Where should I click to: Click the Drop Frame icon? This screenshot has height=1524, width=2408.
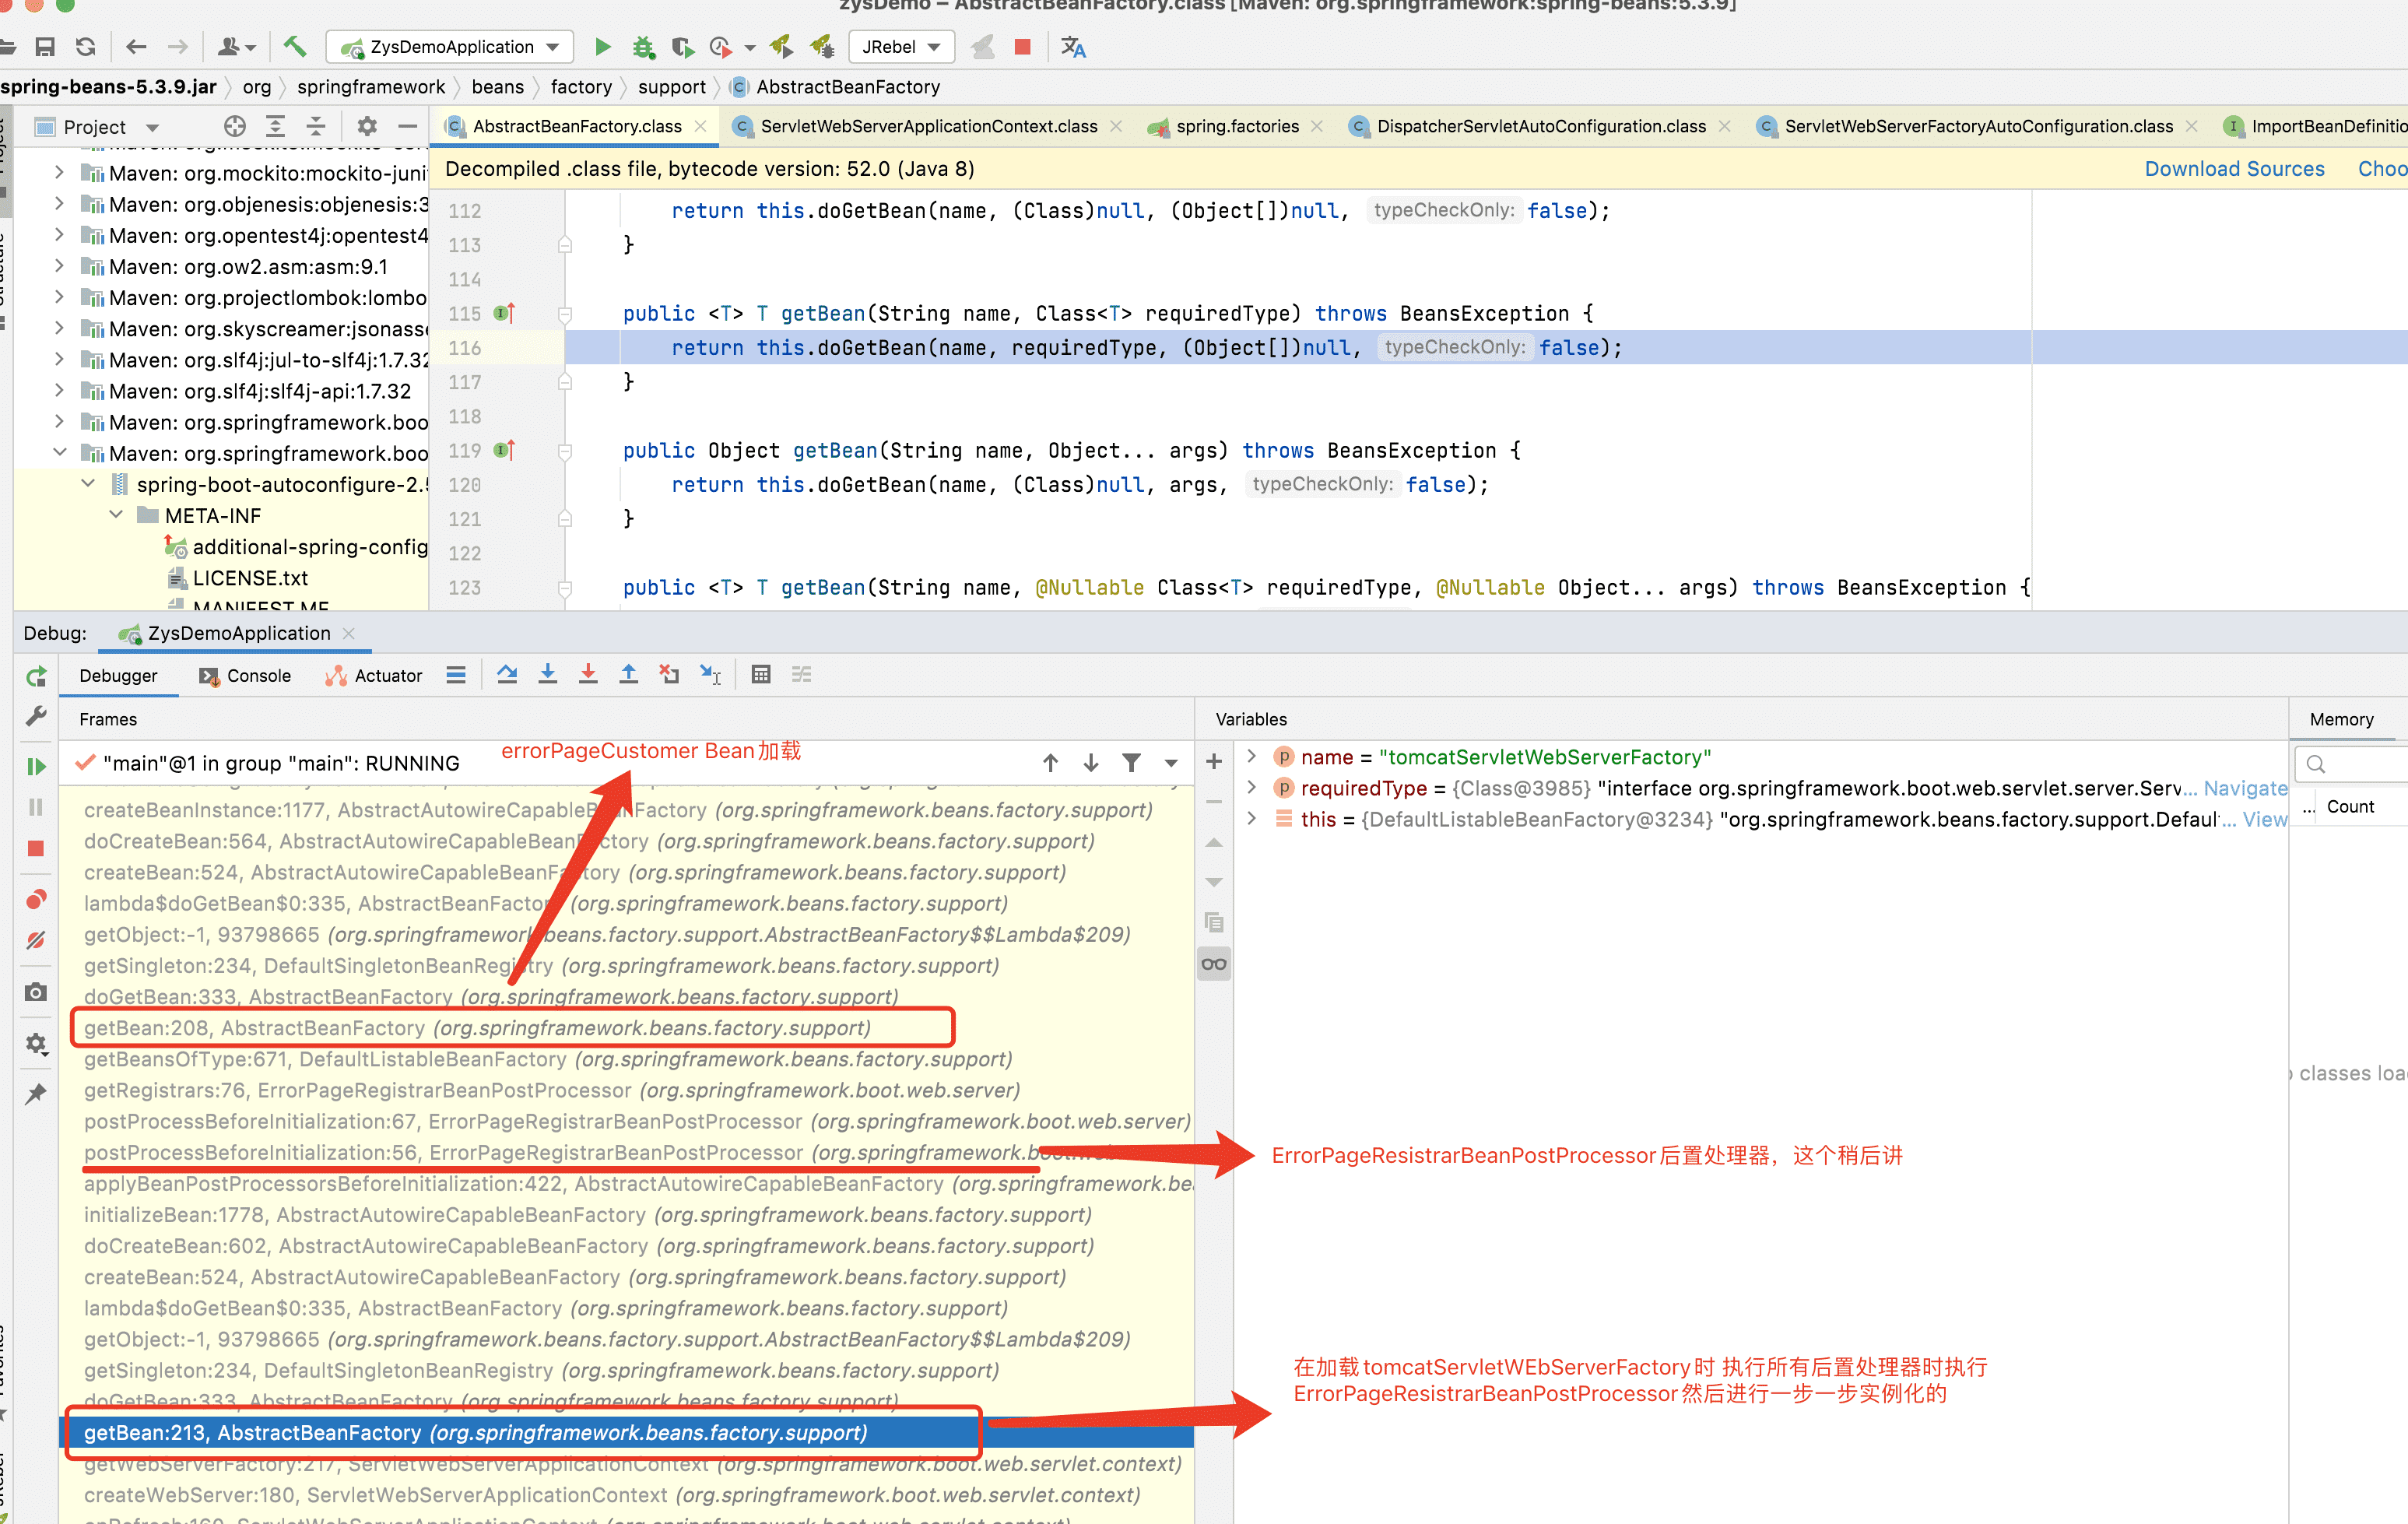coord(669,675)
